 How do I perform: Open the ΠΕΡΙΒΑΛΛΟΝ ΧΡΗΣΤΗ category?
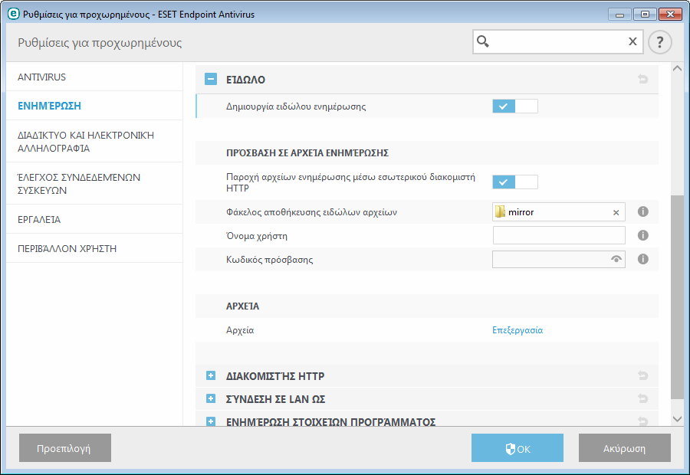[x=94, y=248]
